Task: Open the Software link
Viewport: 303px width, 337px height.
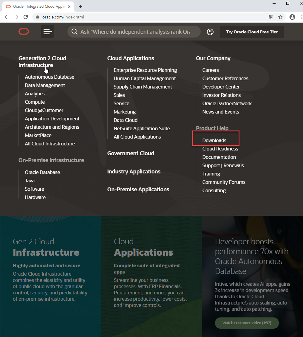Action: [34, 189]
